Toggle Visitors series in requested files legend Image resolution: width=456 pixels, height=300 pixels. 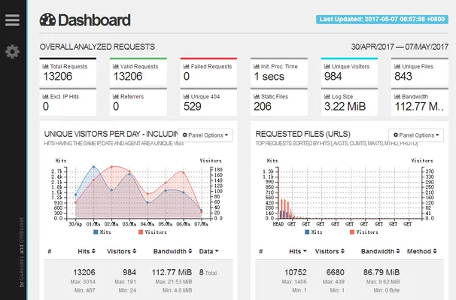363,232
